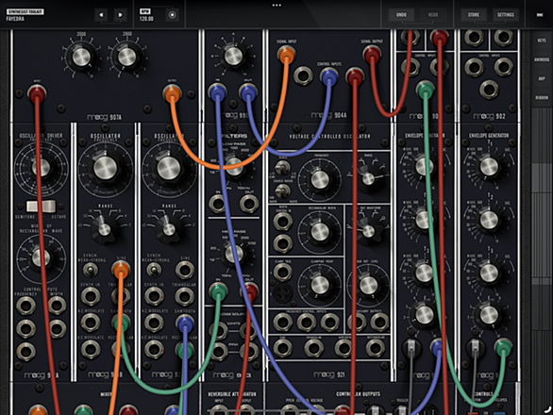Expand the three-dots menu at top center

[276, 6]
